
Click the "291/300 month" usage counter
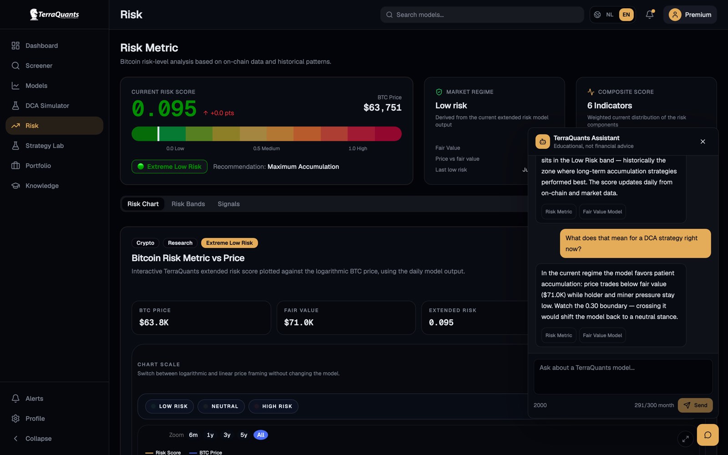click(654, 405)
